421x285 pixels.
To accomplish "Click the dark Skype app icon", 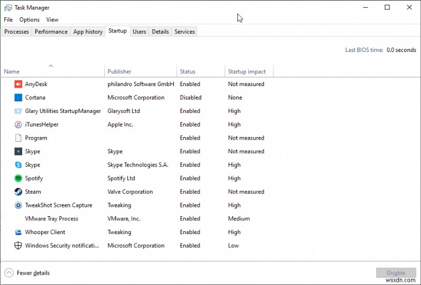I will coord(18,151).
